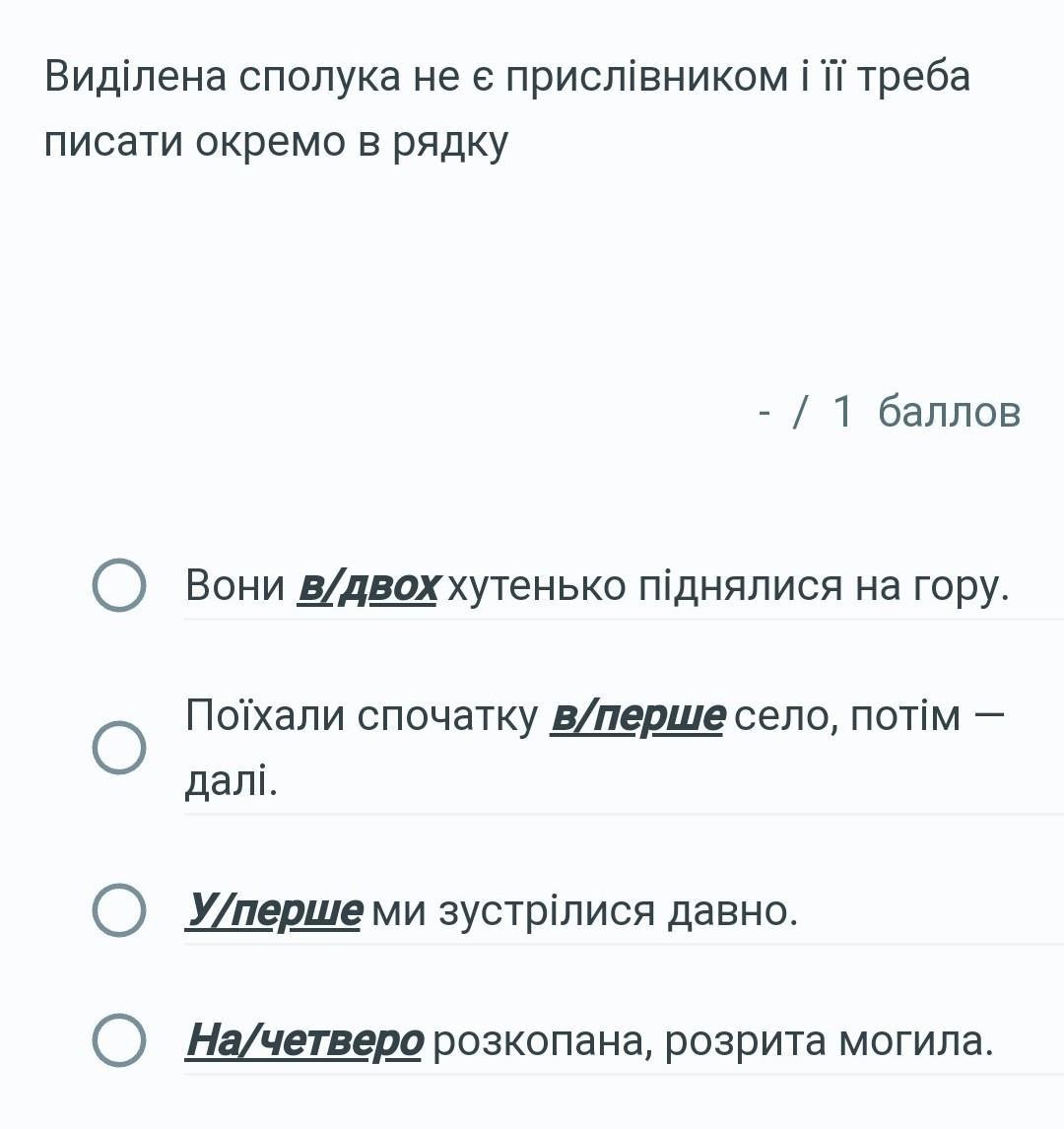Screen dimensions: 1064x1129
Task: Click the underlined word "в/двох"
Action: tap(367, 586)
